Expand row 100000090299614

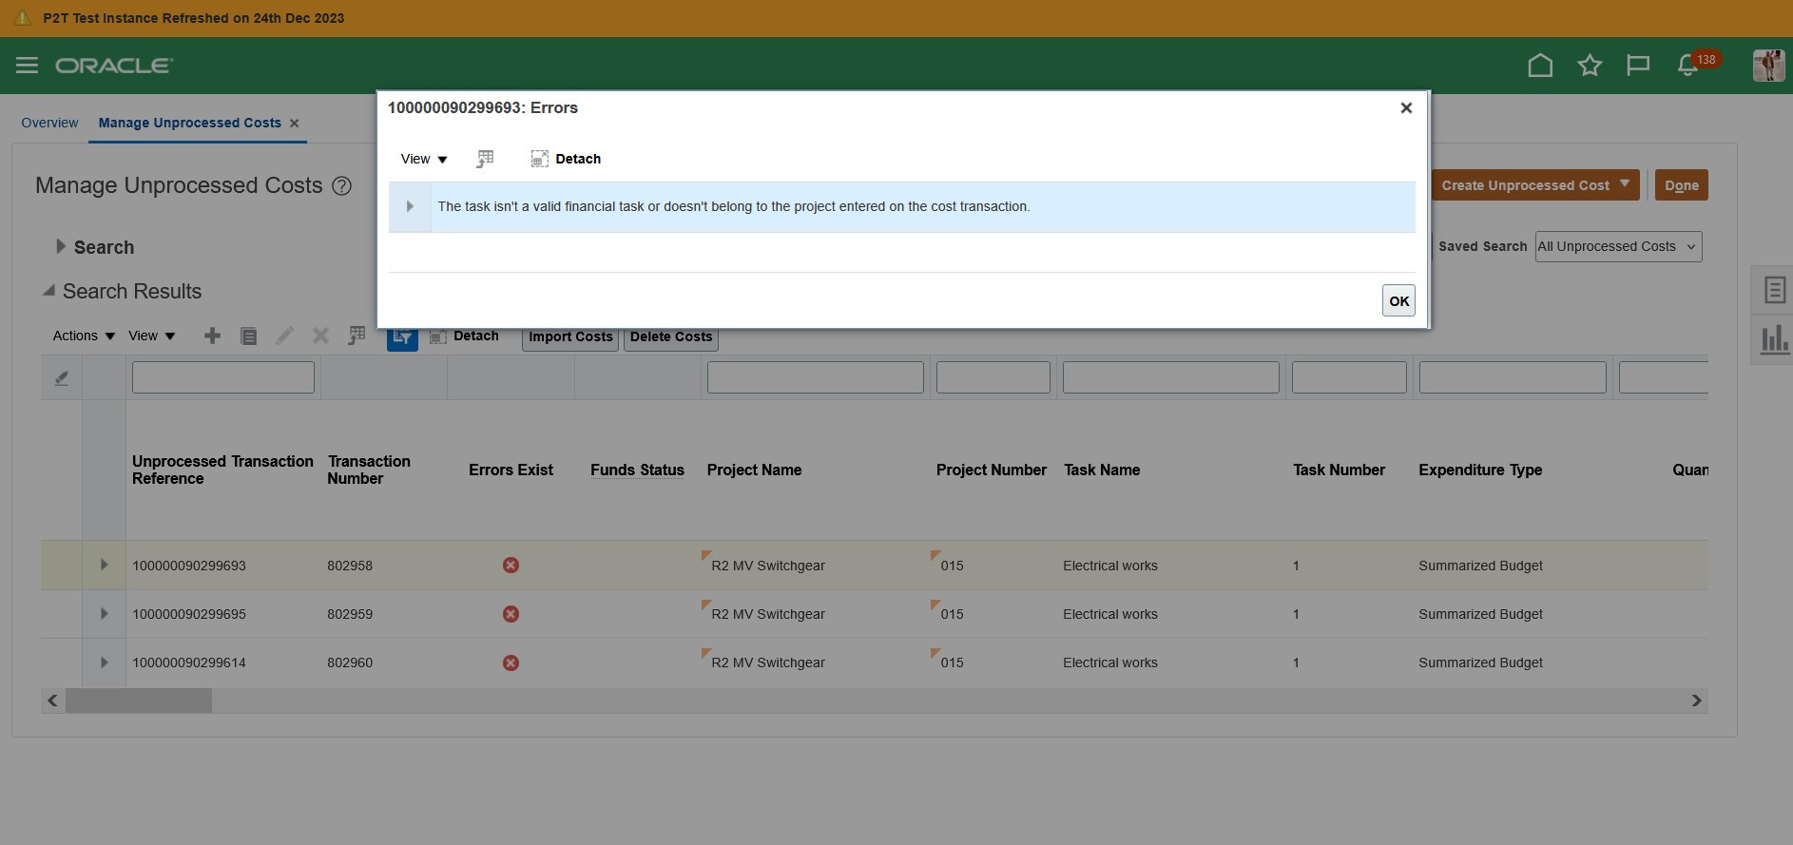pyautogui.click(x=104, y=663)
